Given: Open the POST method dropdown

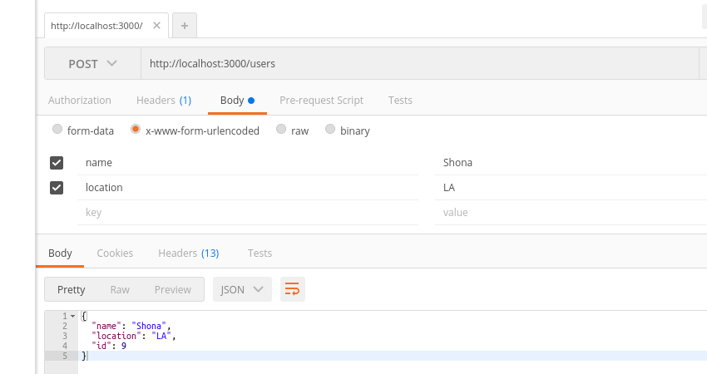Looking at the screenshot, I should [93, 63].
